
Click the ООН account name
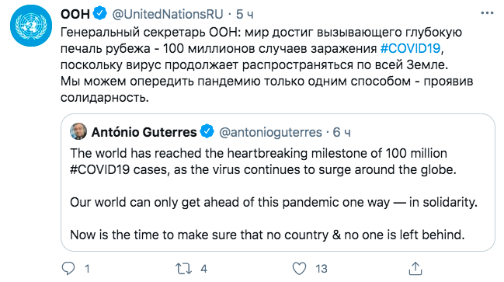75,14
